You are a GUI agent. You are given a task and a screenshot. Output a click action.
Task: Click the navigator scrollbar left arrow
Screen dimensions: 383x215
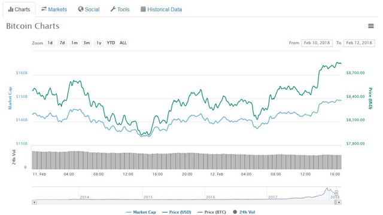click(35, 202)
